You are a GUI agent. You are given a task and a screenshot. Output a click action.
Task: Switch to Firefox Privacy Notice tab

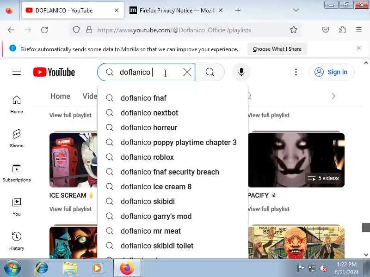pos(176,10)
